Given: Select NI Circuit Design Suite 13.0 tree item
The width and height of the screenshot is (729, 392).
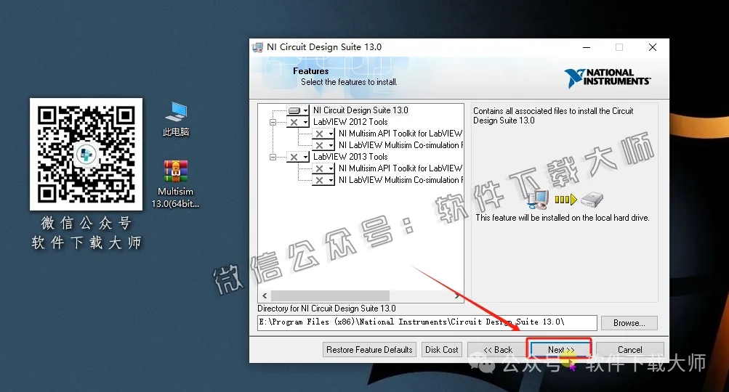Looking at the screenshot, I should pyautogui.click(x=361, y=110).
